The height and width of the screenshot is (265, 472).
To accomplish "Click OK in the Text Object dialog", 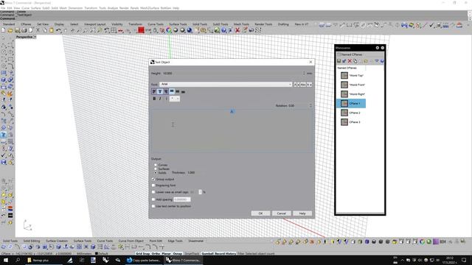I will coord(260,213).
